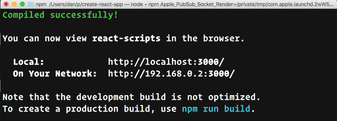Open the http://192.168.0.2:3000/ network URL
337x121 pixels.
171,74
